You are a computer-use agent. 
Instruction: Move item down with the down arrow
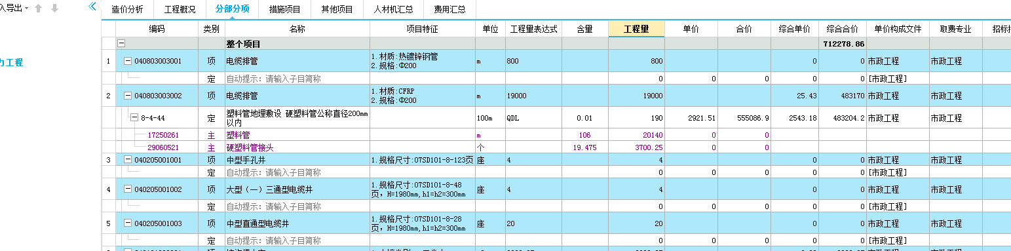point(54,9)
